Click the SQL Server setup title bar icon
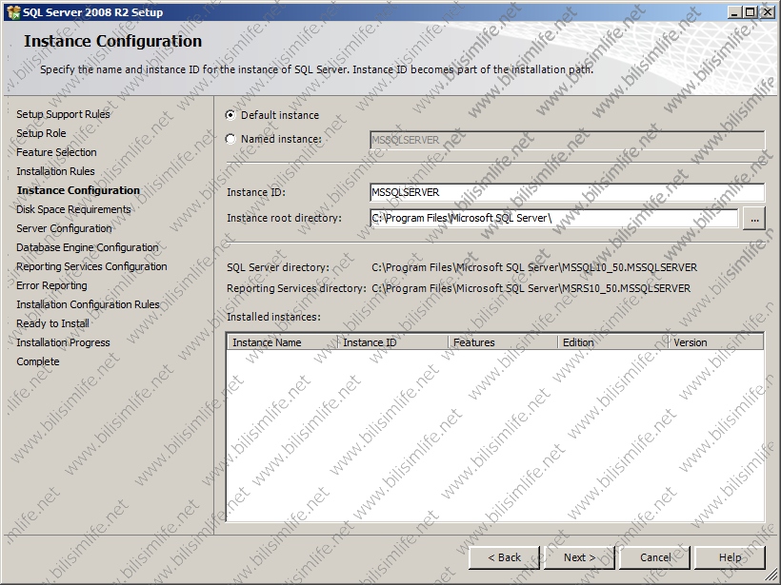The height and width of the screenshot is (585, 781). tap(13, 12)
